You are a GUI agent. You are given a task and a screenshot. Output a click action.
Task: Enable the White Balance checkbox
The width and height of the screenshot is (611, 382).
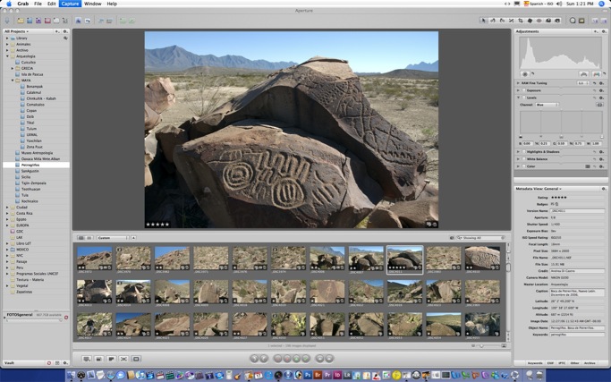(x=523, y=159)
